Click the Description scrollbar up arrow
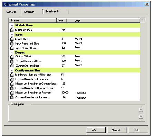 [141, 109]
